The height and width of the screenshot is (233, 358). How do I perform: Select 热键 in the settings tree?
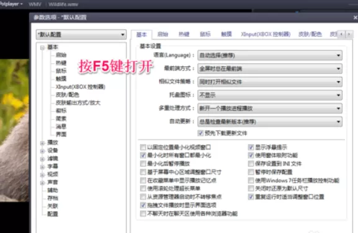pos(61,63)
